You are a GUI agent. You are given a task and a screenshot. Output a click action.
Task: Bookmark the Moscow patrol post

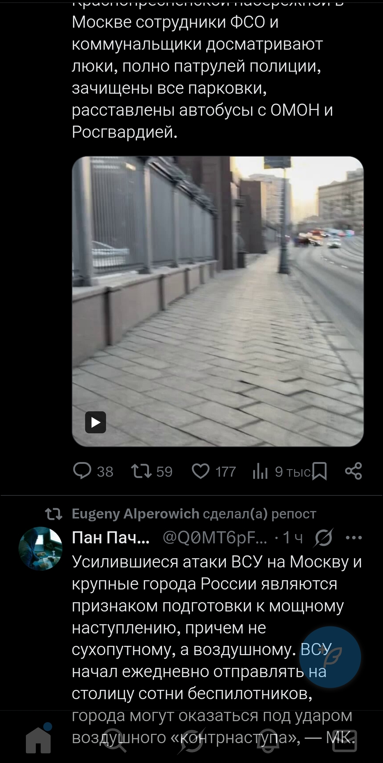click(321, 471)
